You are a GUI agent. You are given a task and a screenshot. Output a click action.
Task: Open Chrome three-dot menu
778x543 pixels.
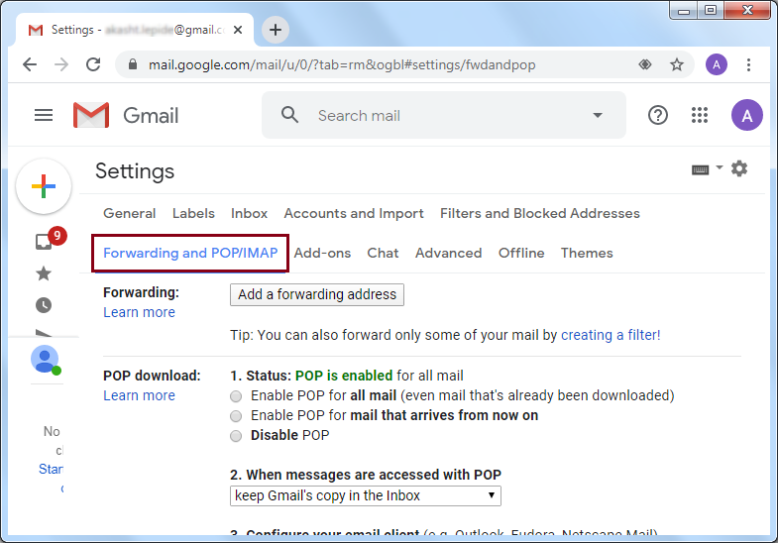coord(748,64)
